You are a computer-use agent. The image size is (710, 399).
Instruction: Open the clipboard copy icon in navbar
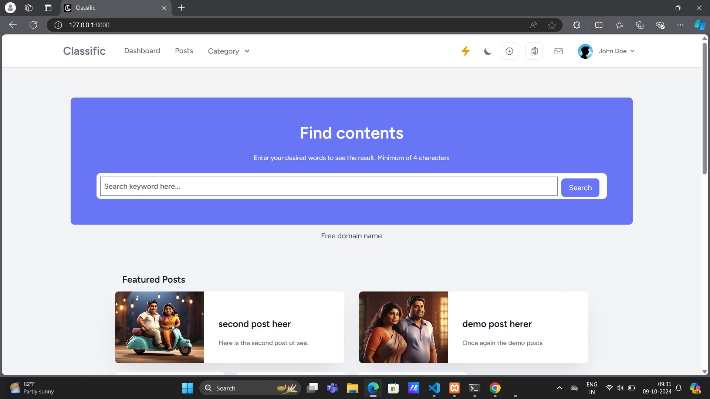(534, 51)
